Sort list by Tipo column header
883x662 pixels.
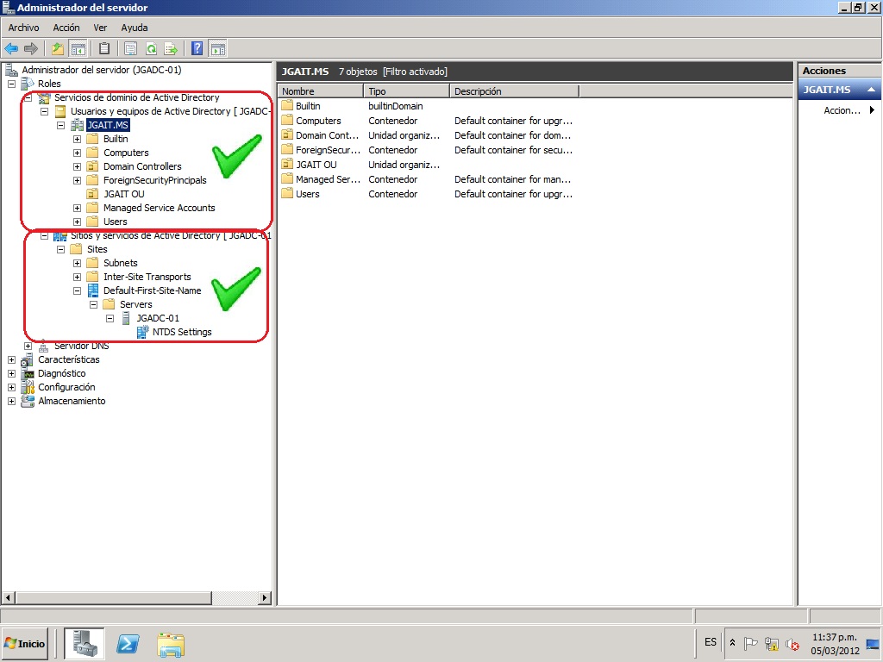point(407,91)
